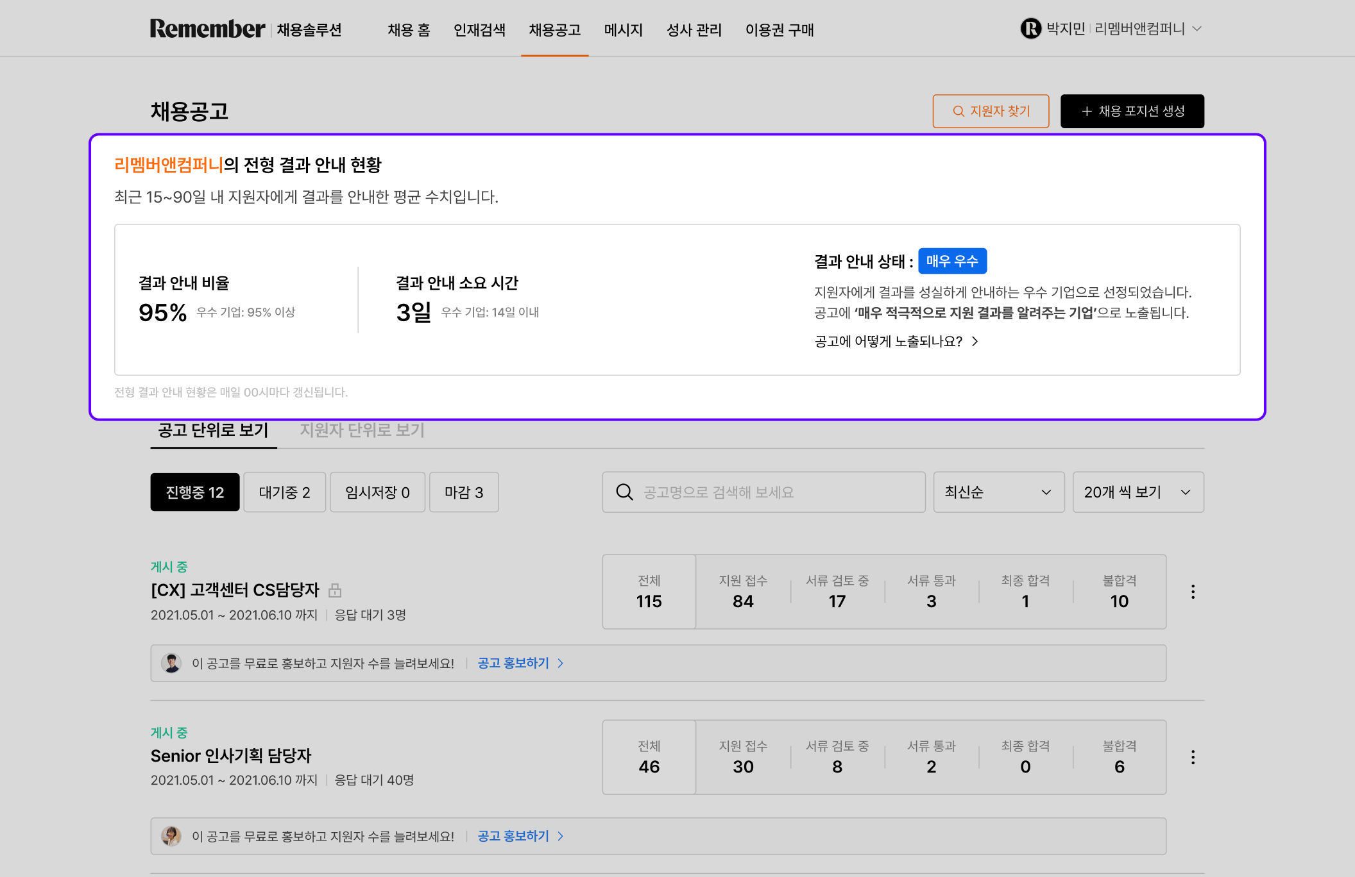Click the 매우 우수 status badge
This screenshot has width=1355, height=877.
[x=952, y=261]
